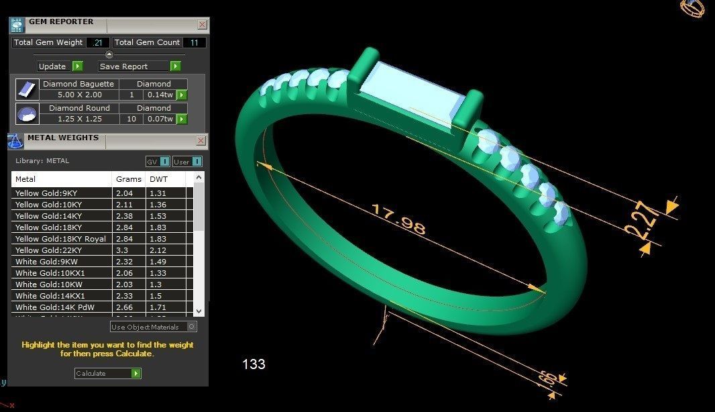715x412 pixels.
Task: Click the Library: METAL label
Action: click(42, 160)
